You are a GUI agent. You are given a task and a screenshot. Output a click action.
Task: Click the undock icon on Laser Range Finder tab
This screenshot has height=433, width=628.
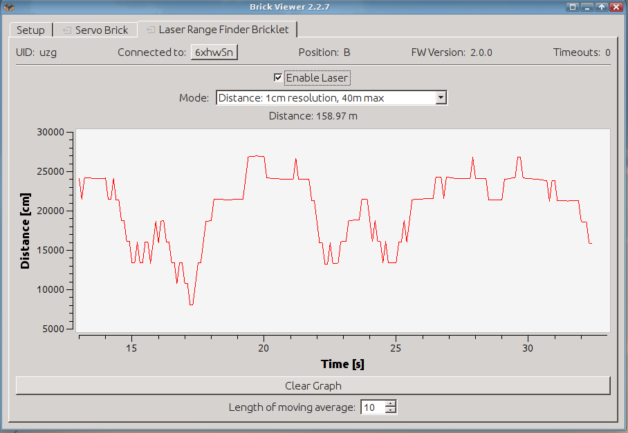151,30
